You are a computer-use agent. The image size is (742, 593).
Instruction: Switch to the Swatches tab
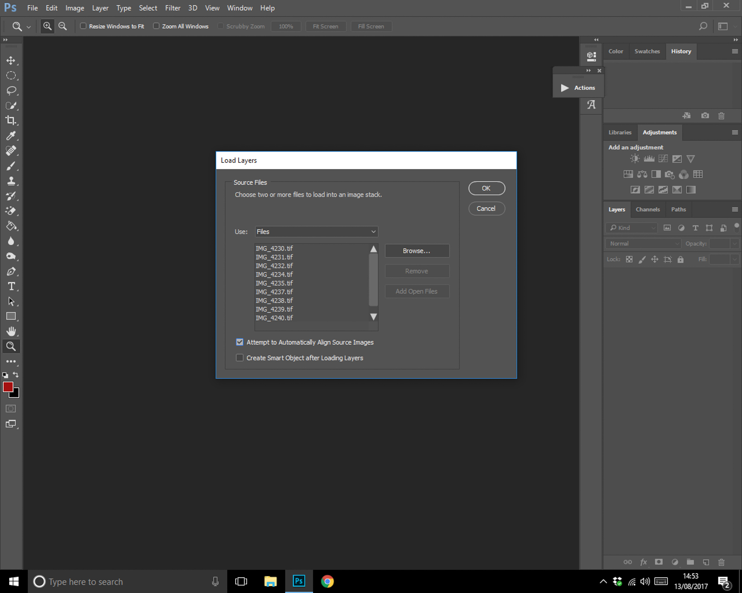pyautogui.click(x=647, y=51)
